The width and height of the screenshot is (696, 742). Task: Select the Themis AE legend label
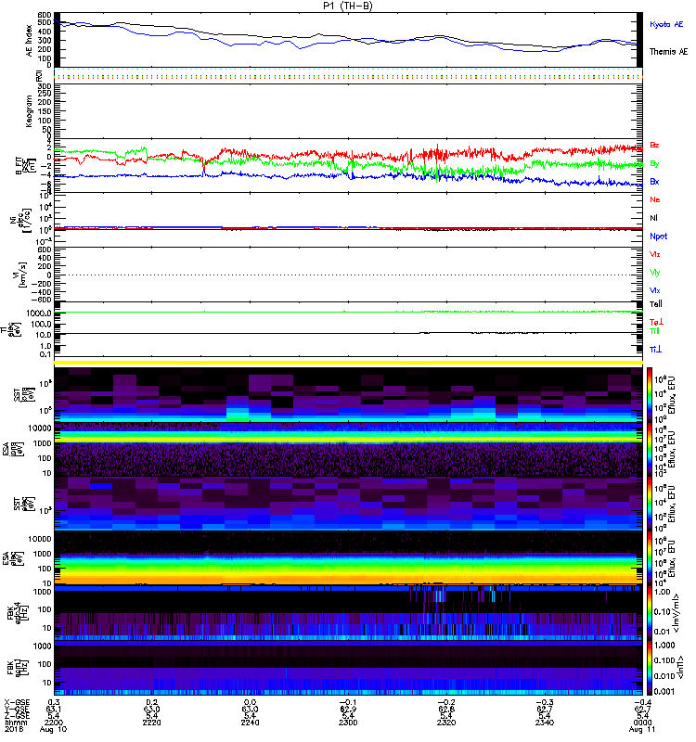click(668, 52)
